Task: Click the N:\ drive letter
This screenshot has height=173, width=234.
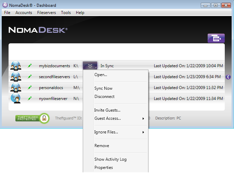Action: coord(76,98)
